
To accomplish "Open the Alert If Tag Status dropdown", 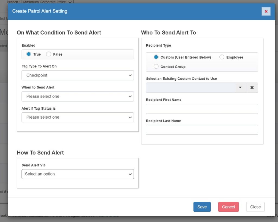I will (78, 117).
